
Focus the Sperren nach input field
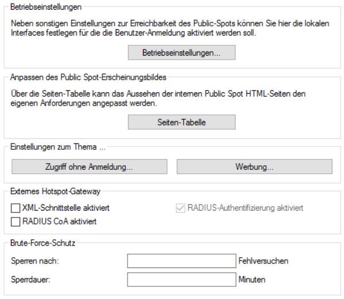coord(181,261)
